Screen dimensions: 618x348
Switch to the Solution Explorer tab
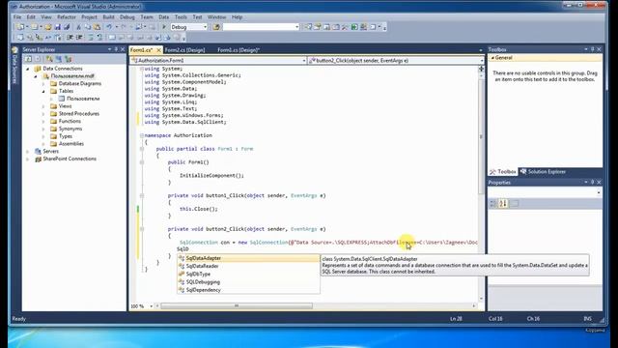pos(544,172)
